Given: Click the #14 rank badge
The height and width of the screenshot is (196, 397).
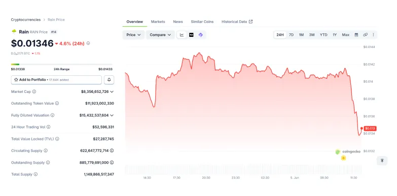Looking at the screenshot, I should [x=53, y=32].
